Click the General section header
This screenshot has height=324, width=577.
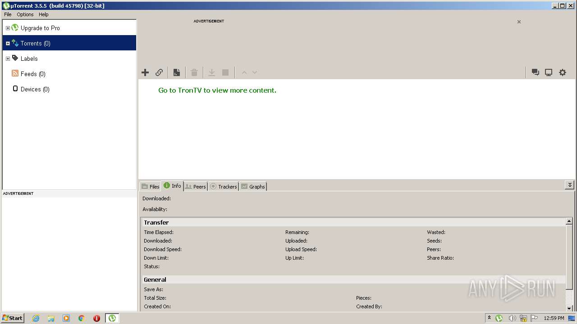tap(155, 279)
